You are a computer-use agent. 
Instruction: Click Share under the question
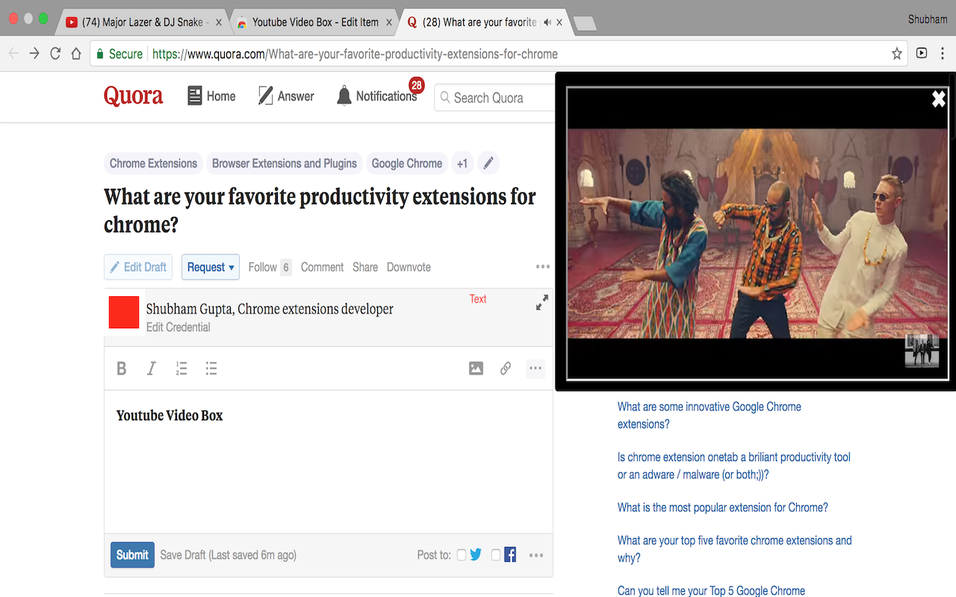click(x=365, y=267)
